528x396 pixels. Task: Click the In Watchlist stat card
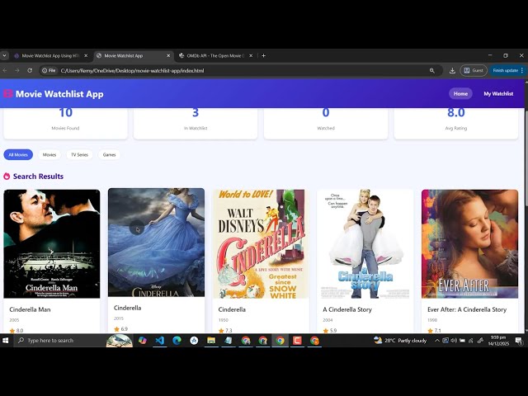tap(196, 123)
